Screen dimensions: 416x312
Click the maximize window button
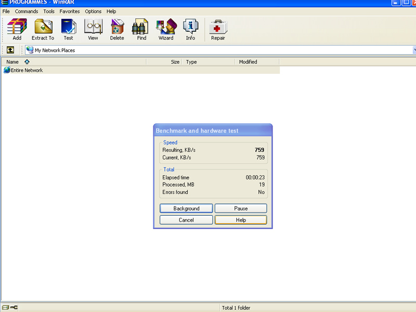[x=406, y=3]
